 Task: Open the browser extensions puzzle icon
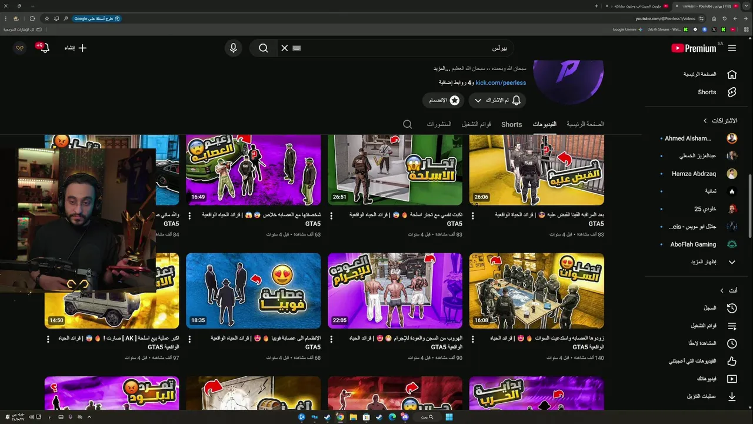[32, 19]
